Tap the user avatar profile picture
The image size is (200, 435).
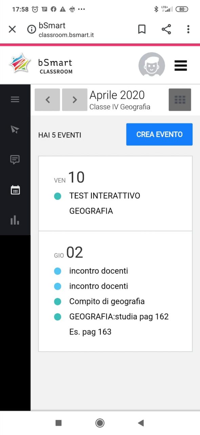click(x=152, y=65)
